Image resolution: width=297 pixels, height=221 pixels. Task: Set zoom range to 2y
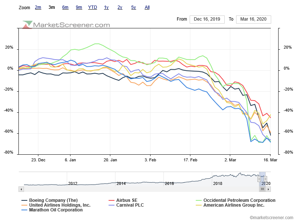tap(120, 7)
